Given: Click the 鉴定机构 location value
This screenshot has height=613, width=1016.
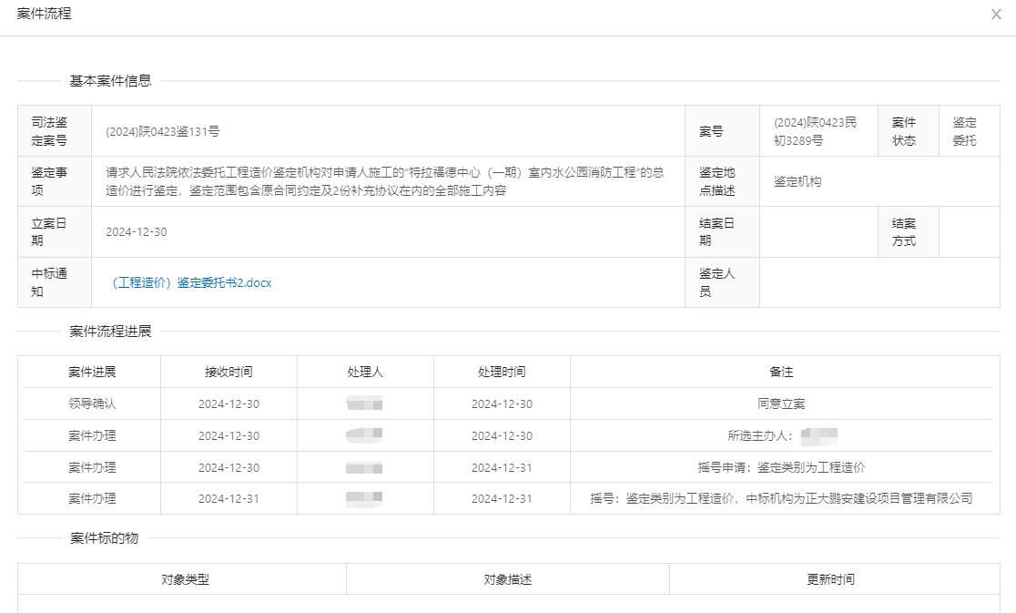Looking at the screenshot, I should click(x=798, y=181).
